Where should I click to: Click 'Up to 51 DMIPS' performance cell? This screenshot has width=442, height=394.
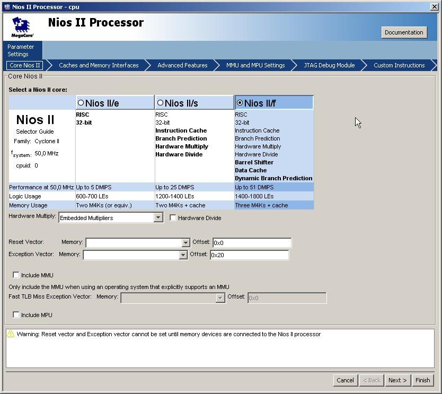274,187
